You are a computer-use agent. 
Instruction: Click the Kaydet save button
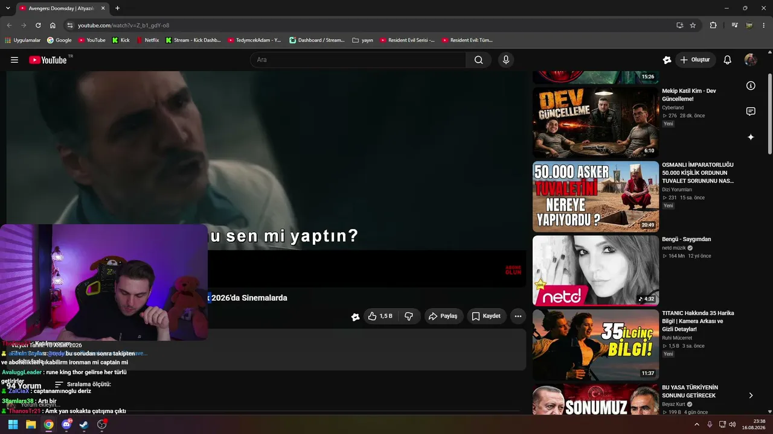click(486, 316)
